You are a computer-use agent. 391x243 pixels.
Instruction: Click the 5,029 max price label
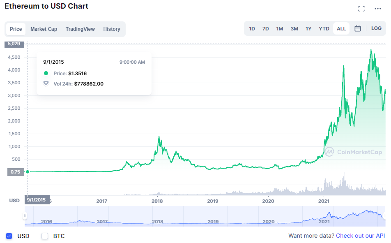(x=14, y=44)
